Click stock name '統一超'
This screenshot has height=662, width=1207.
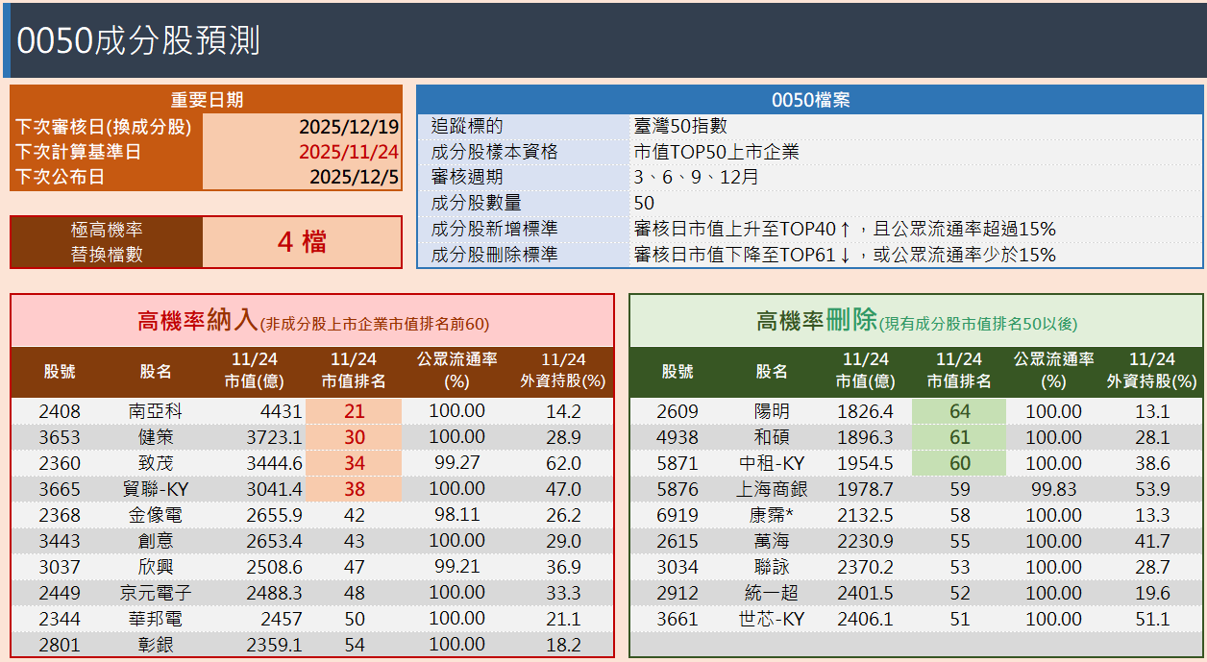pyautogui.click(x=772, y=593)
